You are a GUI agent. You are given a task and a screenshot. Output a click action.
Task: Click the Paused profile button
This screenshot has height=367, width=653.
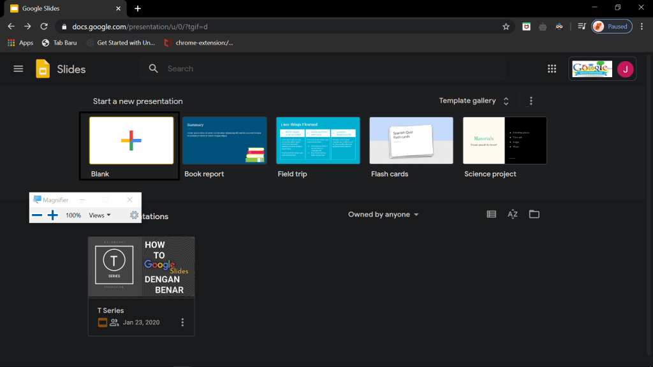[612, 27]
